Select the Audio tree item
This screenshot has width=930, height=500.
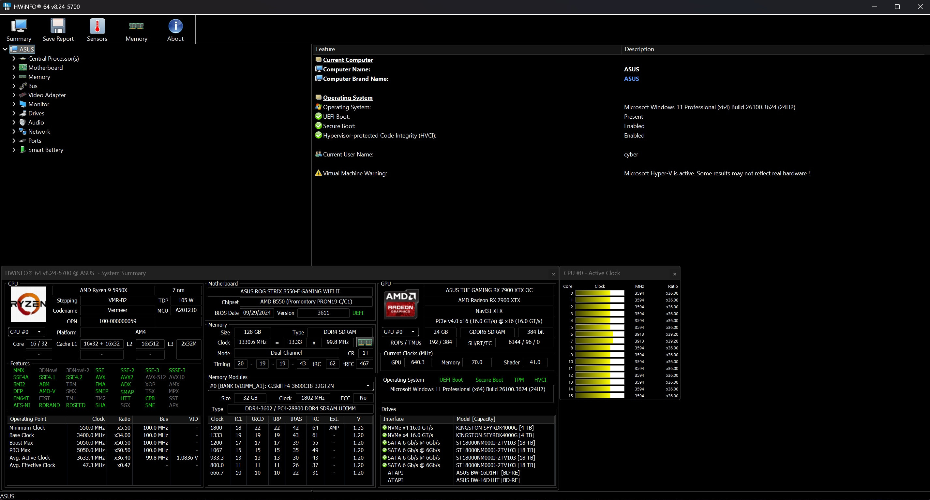(36, 123)
